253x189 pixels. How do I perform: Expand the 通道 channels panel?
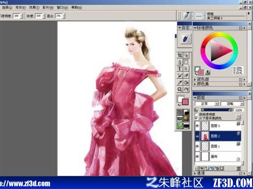[195, 173]
